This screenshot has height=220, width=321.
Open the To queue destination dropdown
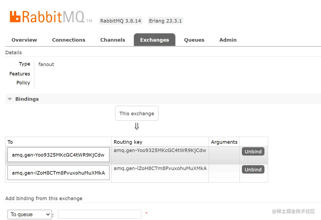pyautogui.click(x=29, y=214)
